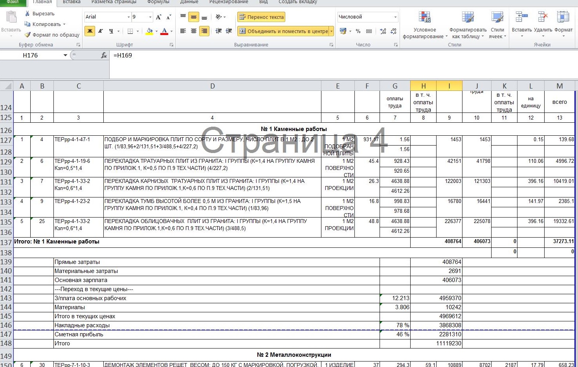Apply the yellow fill color bucket
578x367 pixels.
(x=149, y=31)
